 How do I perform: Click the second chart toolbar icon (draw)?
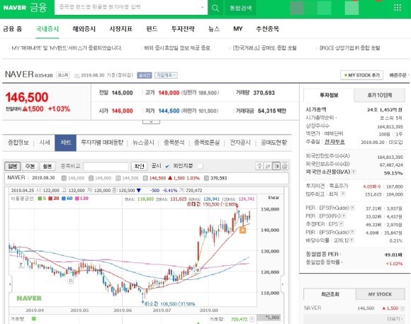coord(268,166)
